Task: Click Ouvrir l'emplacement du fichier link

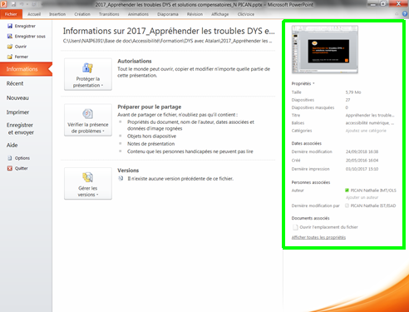Action: 328,227
